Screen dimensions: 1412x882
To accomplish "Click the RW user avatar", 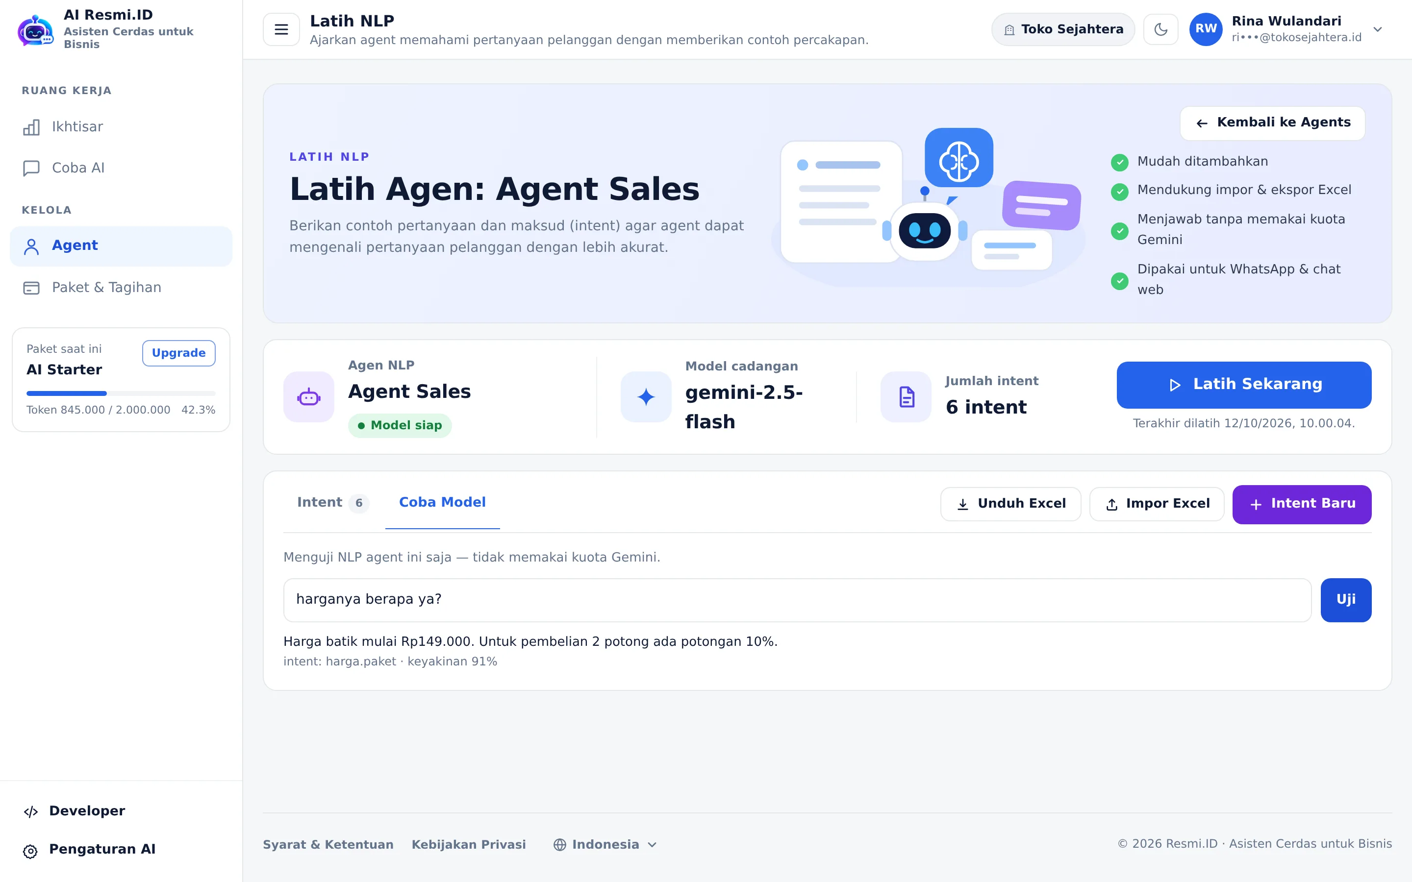I will (1206, 29).
